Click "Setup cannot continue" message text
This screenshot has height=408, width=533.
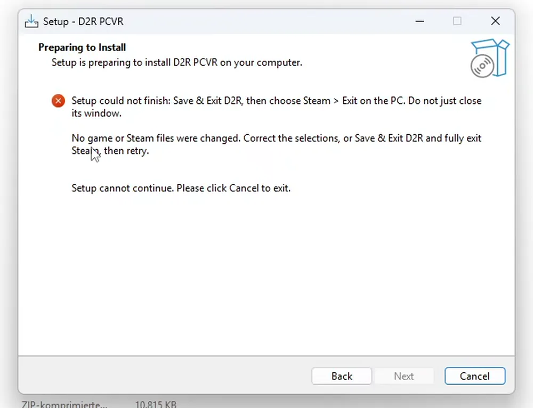(x=181, y=188)
